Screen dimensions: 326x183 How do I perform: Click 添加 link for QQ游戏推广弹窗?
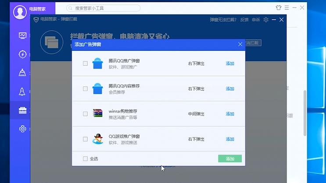pyautogui.click(x=230, y=139)
